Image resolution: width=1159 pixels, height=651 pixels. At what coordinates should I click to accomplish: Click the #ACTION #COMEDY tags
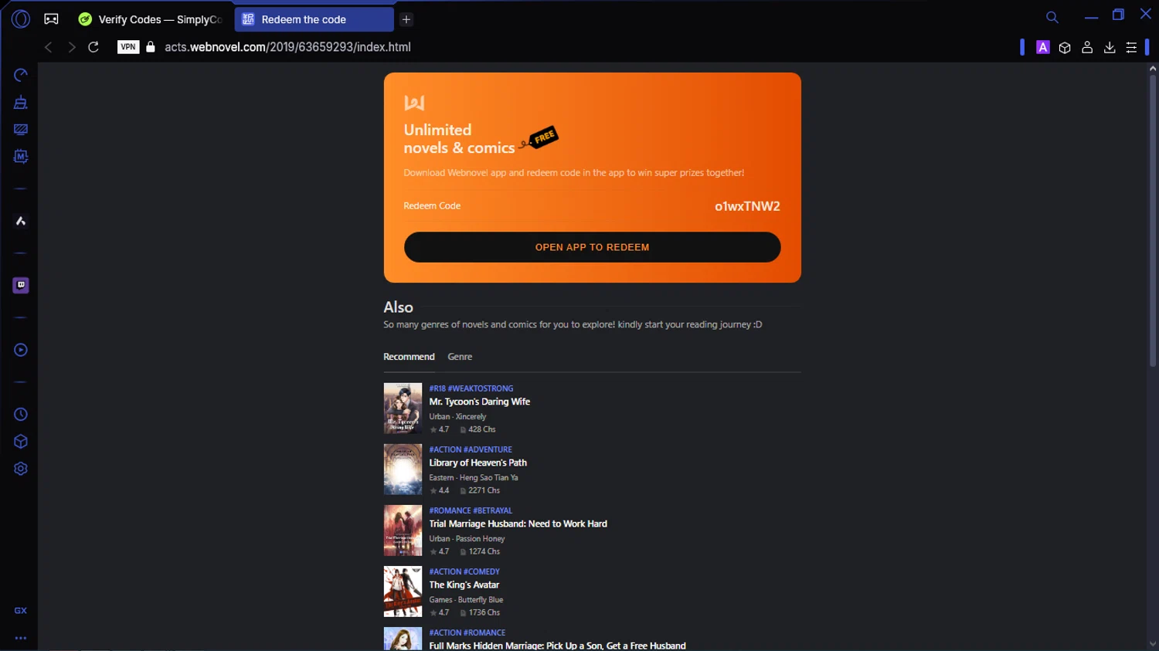(x=464, y=571)
